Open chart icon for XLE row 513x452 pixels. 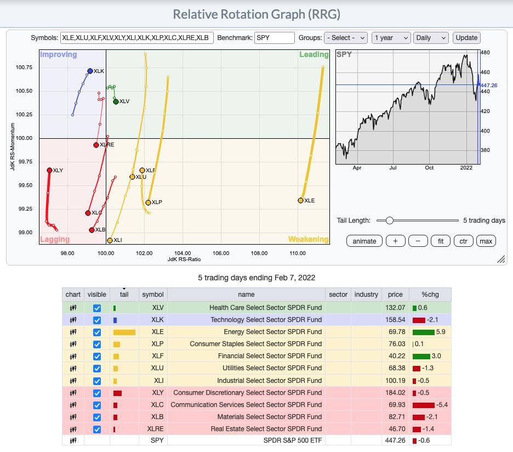click(x=73, y=332)
